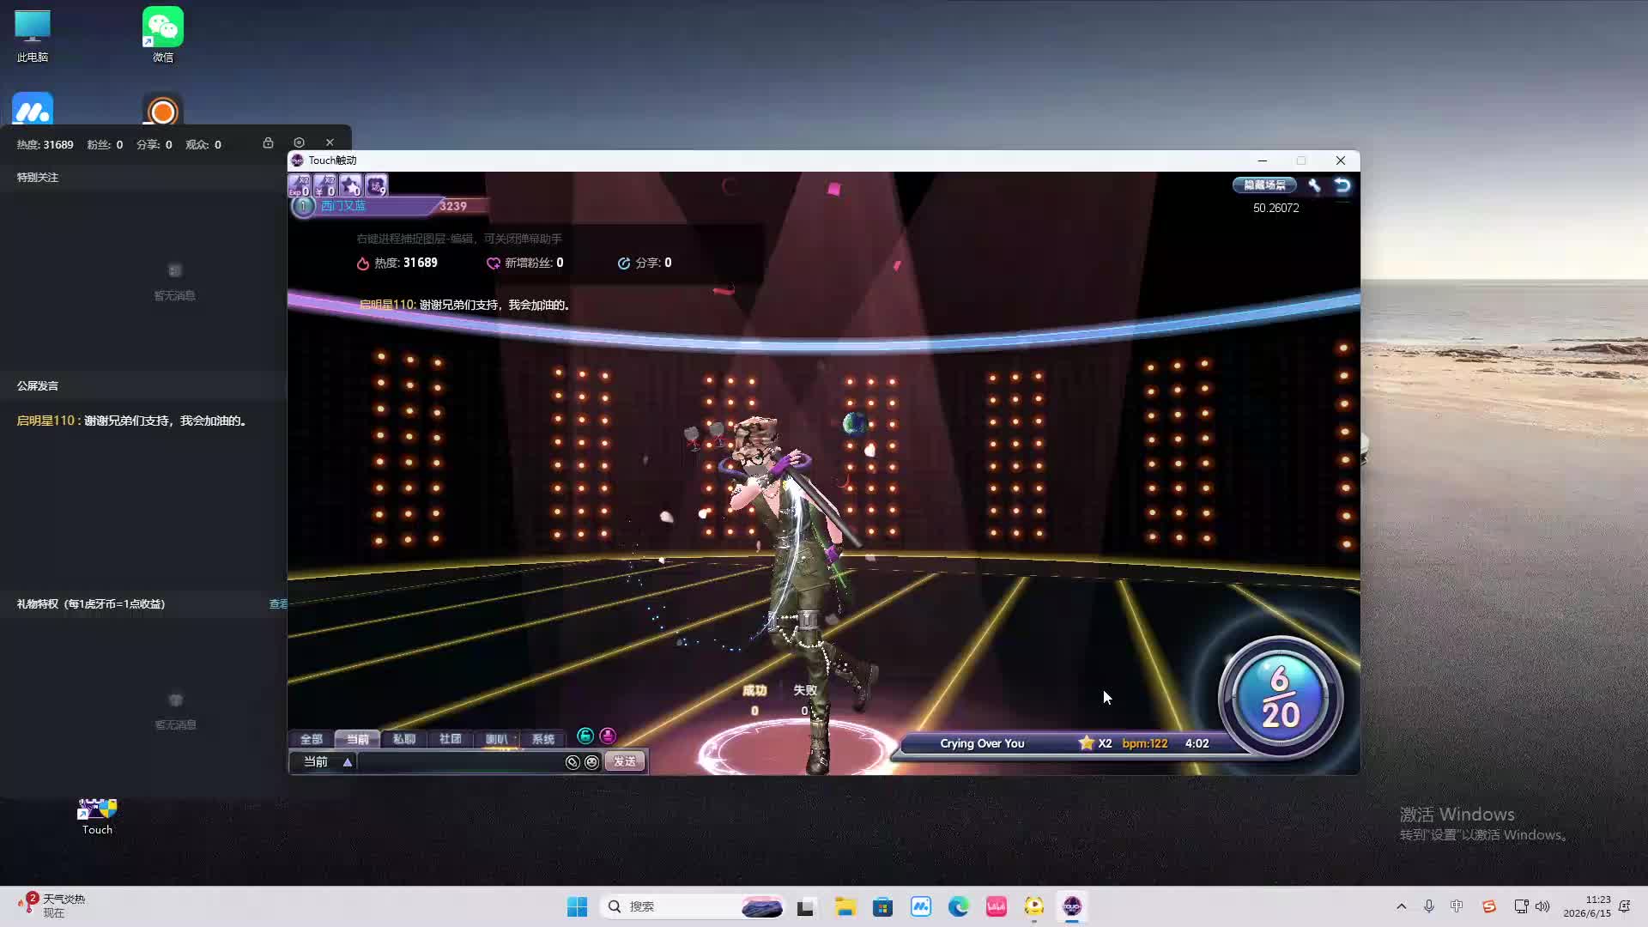Screen dimensions: 1648x927
Task: Open the 此电脑 desktop icon
Action: tap(33, 36)
